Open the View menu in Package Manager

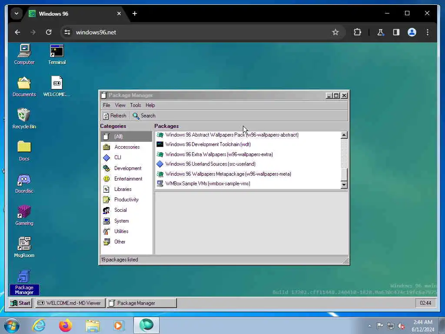click(120, 105)
